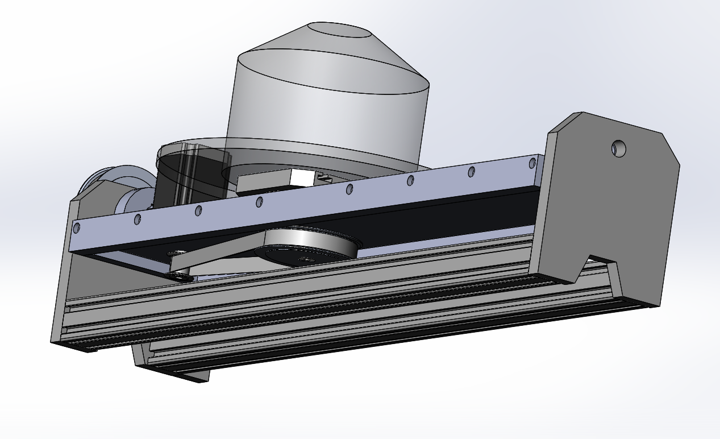Select the round silver disc under the plate
This screenshot has width=720, height=439.
[309, 246]
